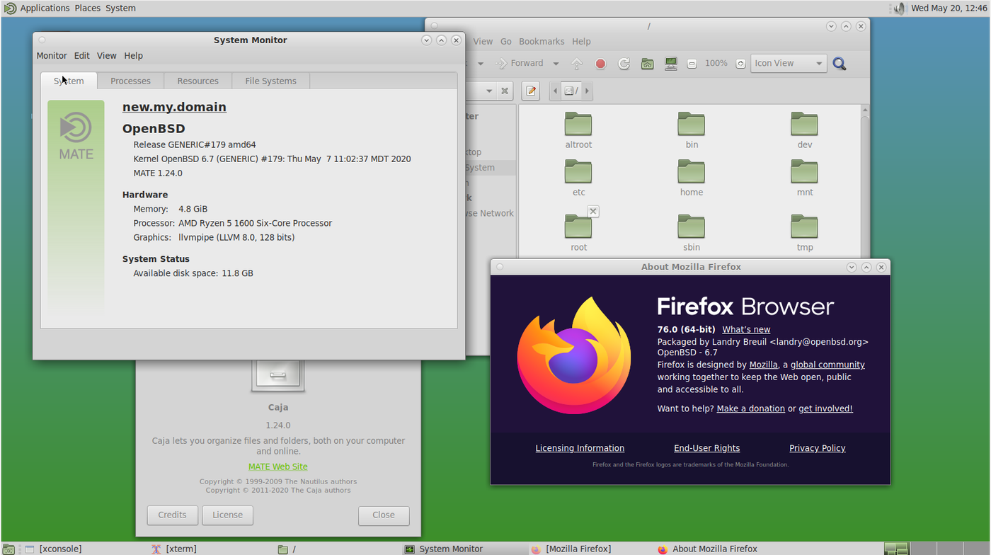Screen dimensions: 991x555
Task: Open search with the magnifier icon
Action: [840, 64]
